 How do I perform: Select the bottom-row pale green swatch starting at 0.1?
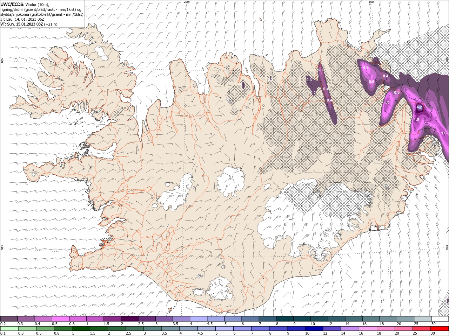[9, 329]
